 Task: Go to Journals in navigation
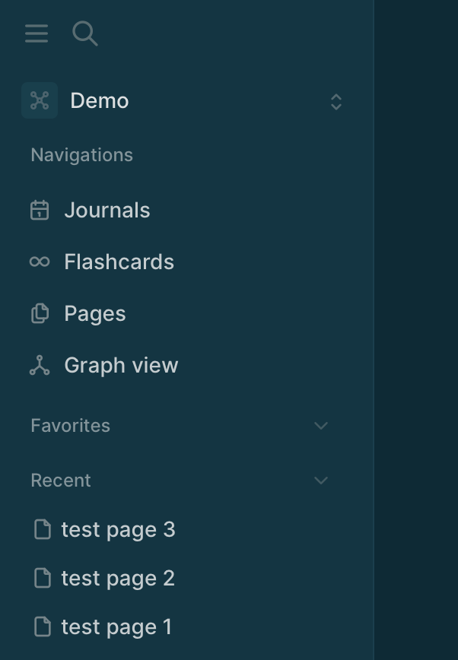pyautogui.click(x=107, y=210)
